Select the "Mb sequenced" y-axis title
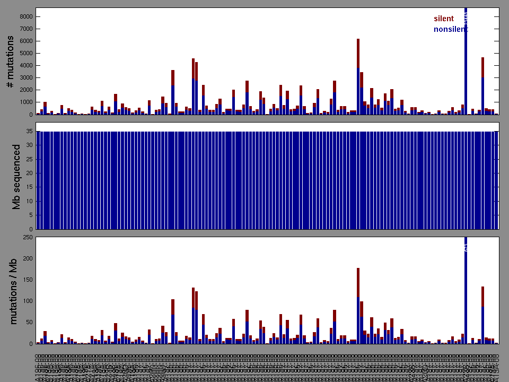 16,178
